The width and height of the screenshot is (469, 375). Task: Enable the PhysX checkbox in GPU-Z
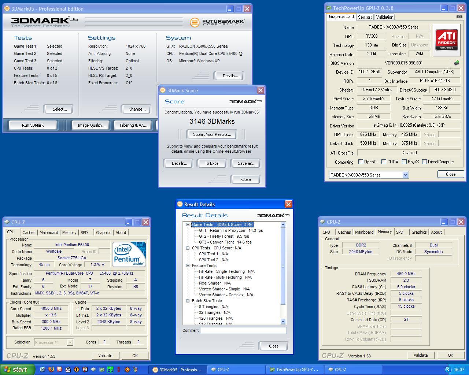coord(404,161)
